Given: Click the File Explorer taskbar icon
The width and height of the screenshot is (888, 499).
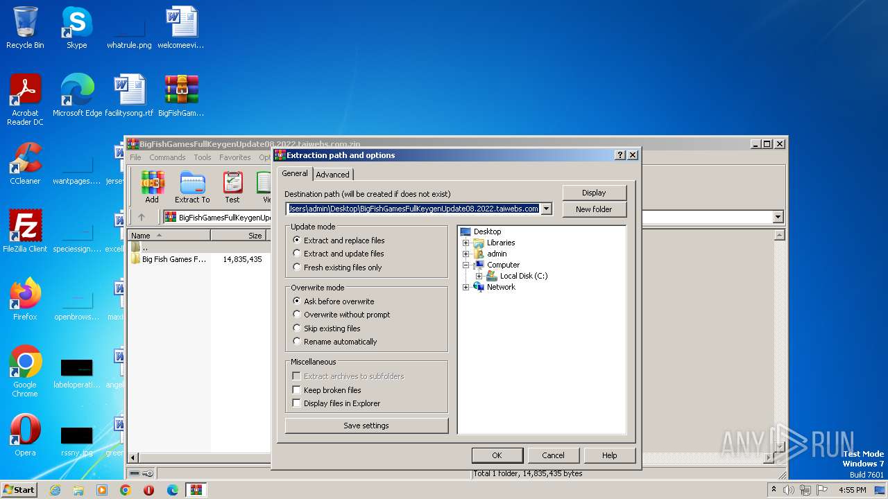Looking at the screenshot, I should [x=78, y=490].
